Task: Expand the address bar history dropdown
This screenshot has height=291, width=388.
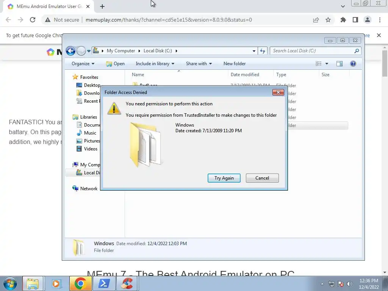Action: 254,51
